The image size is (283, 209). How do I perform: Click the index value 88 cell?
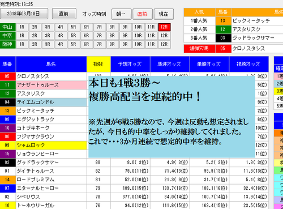click(x=98, y=163)
